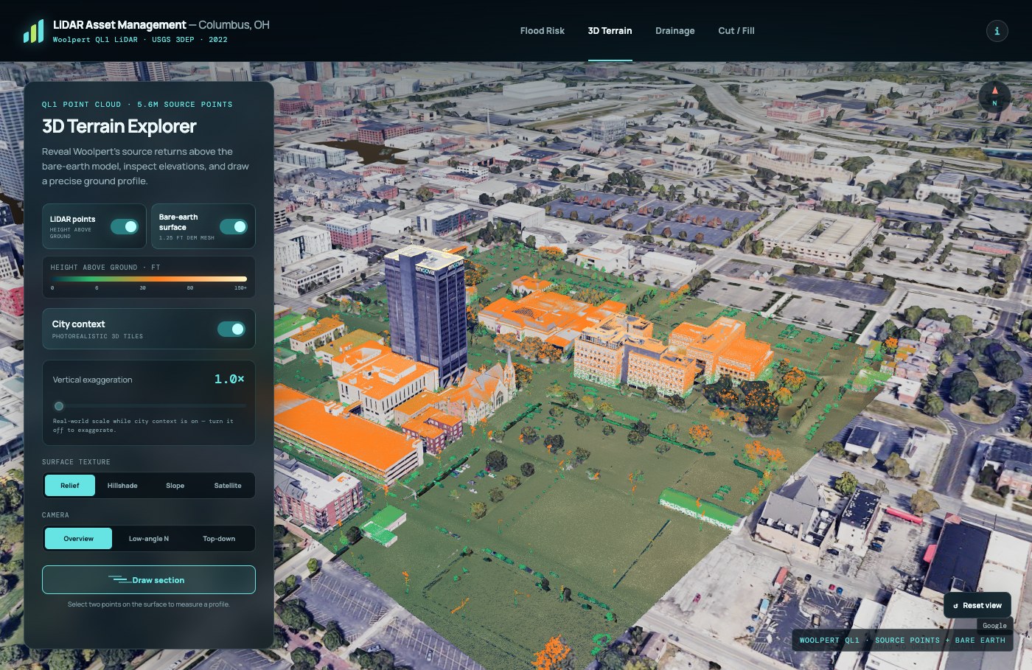Image resolution: width=1032 pixels, height=670 pixels.
Task: Switch camera to Top-down
Action: [219, 539]
